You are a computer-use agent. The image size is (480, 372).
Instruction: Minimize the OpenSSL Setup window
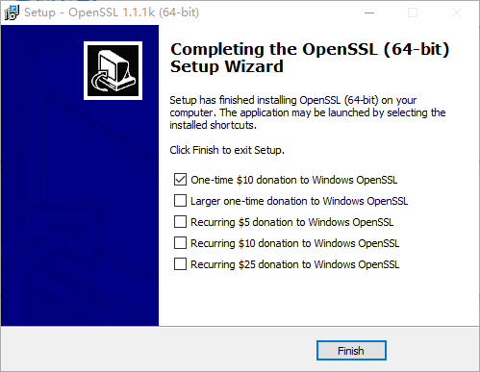[x=369, y=12]
